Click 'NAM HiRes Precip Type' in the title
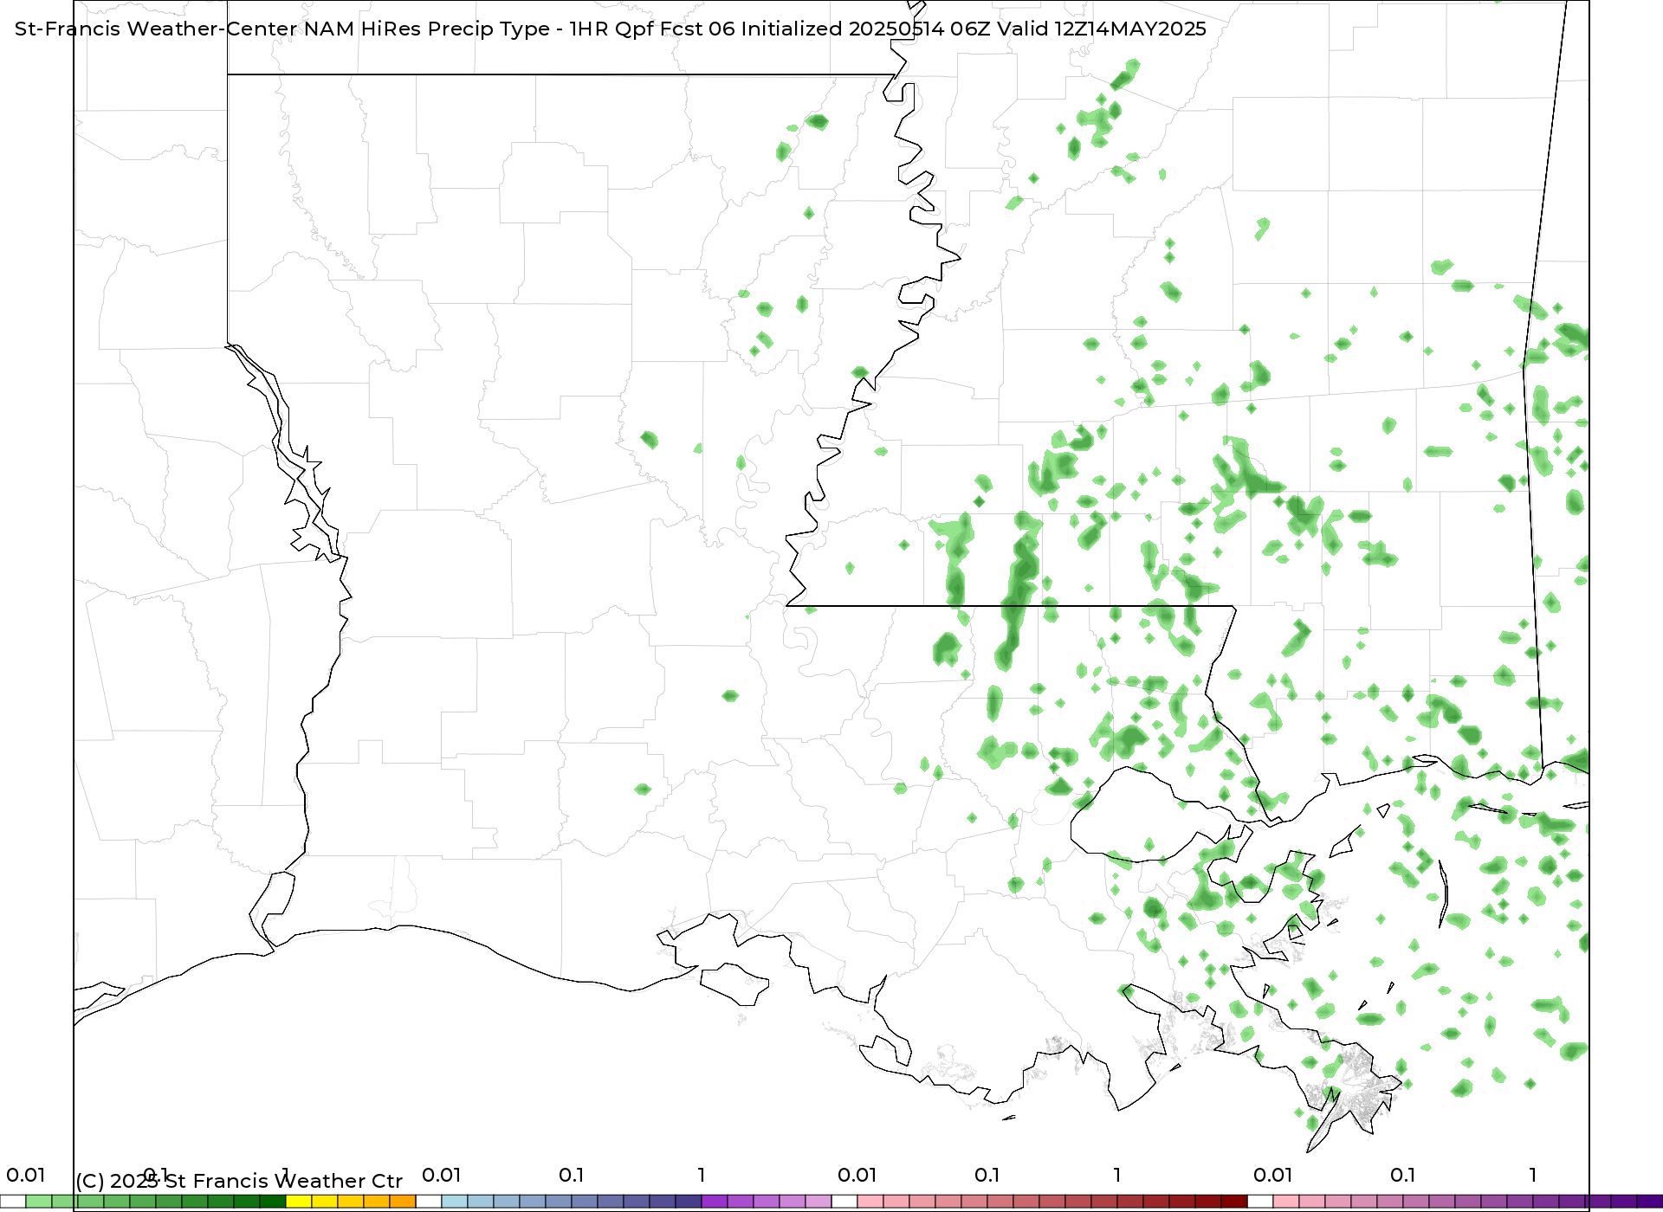Screen dimensions: 1663x1212 click(x=426, y=29)
